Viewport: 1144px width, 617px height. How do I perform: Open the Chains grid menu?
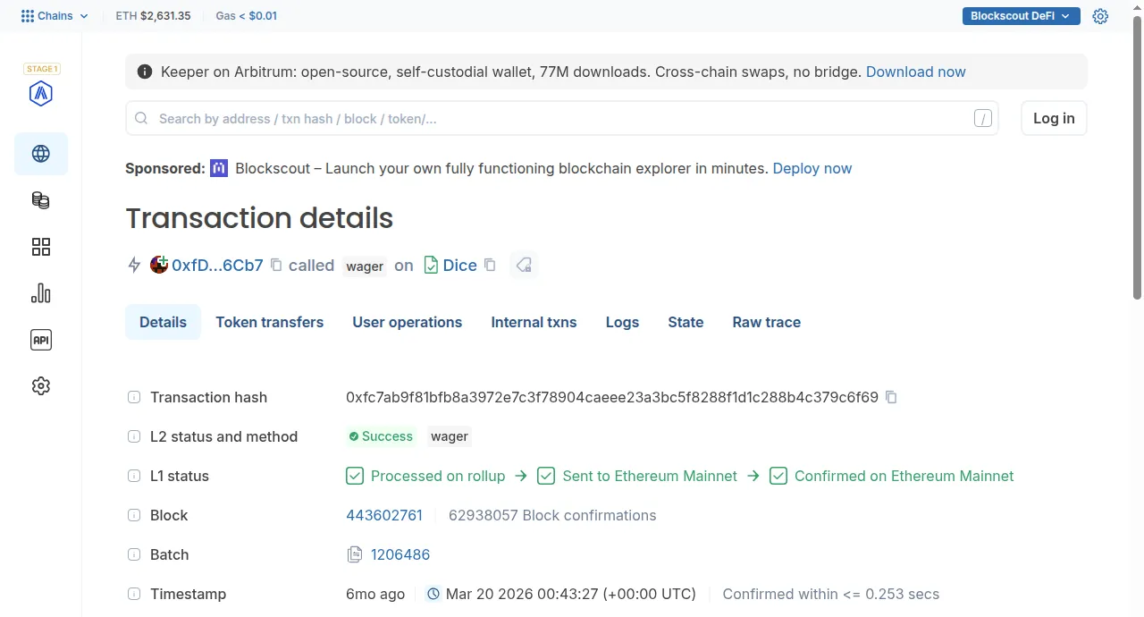click(x=55, y=16)
